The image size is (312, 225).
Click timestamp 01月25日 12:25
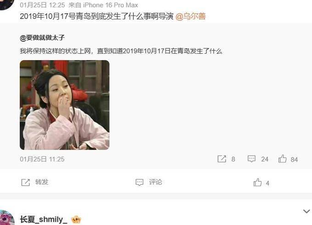tap(42, 5)
